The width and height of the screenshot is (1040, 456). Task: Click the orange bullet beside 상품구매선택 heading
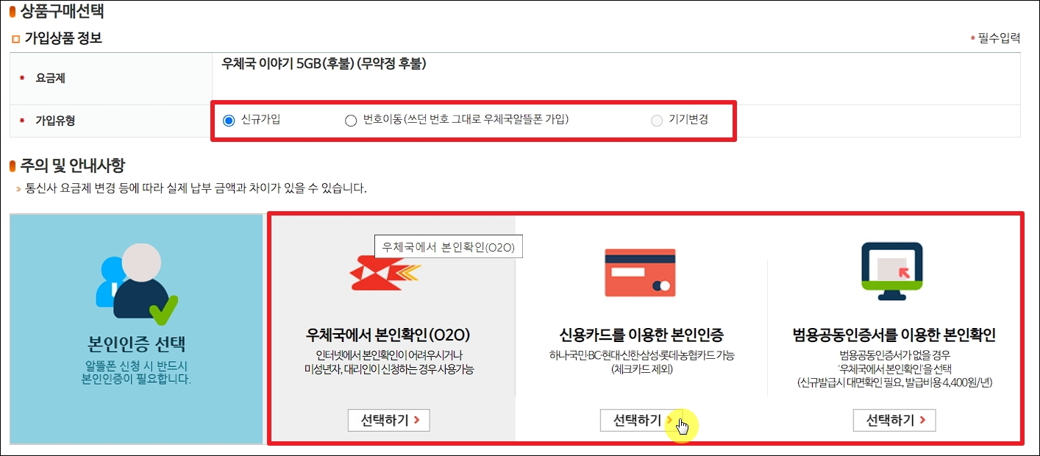13,11
